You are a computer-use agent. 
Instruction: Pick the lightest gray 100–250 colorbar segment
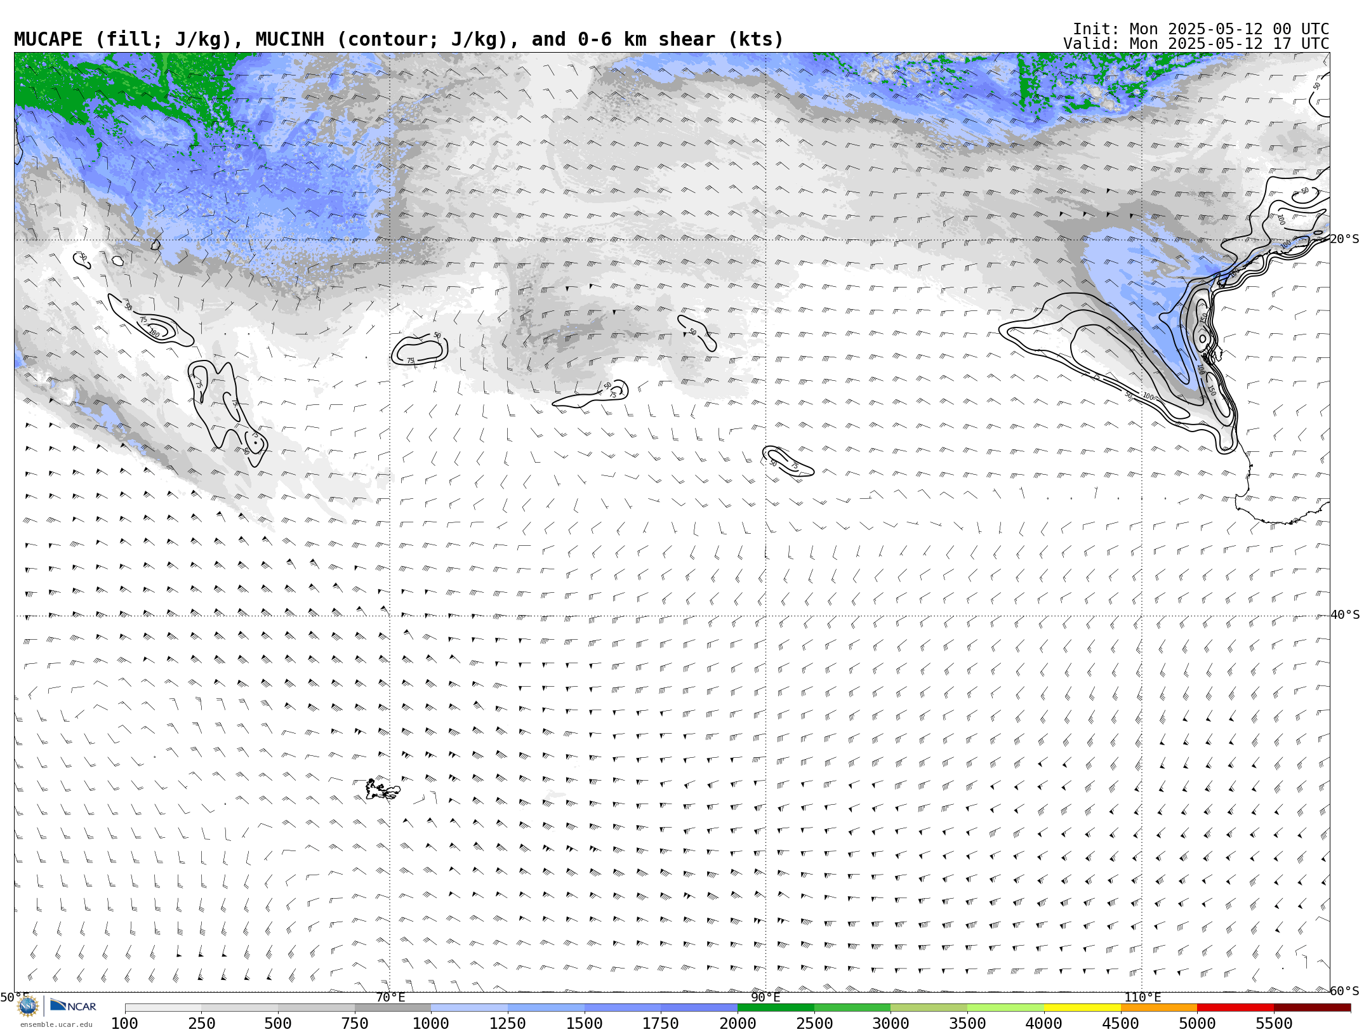tap(163, 1008)
